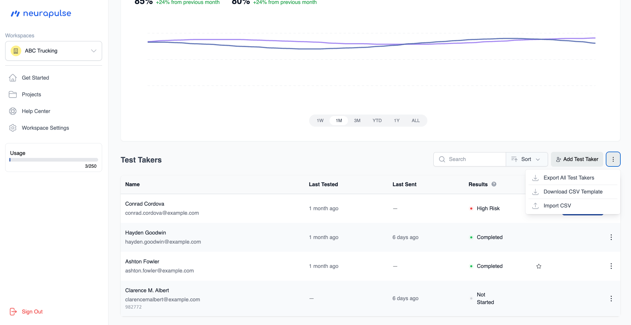Click the Sort arrows icon
Image resolution: width=631 pixels, height=325 pixels.
click(514, 159)
